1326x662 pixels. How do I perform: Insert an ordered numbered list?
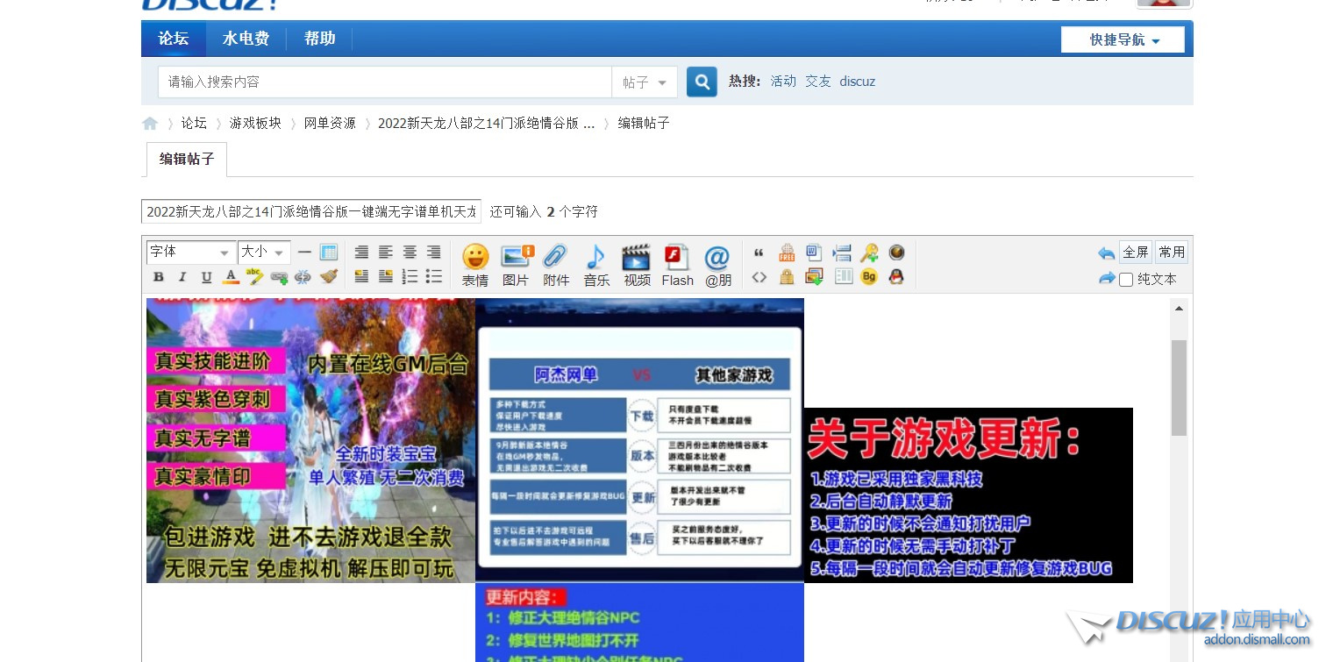[410, 277]
